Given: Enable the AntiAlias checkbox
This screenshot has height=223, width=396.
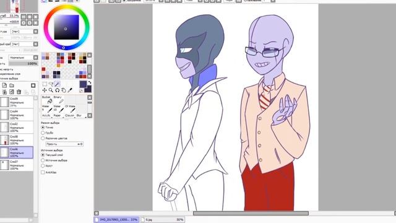Looking at the screenshot, I should click(x=43, y=172).
